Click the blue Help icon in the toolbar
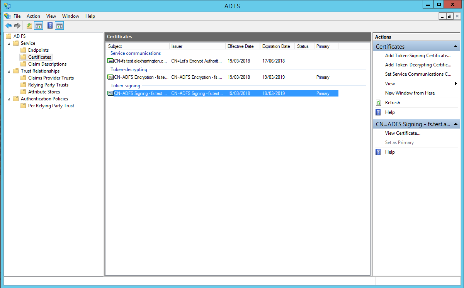This screenshot has height=288, width=464. coord(50,26)
